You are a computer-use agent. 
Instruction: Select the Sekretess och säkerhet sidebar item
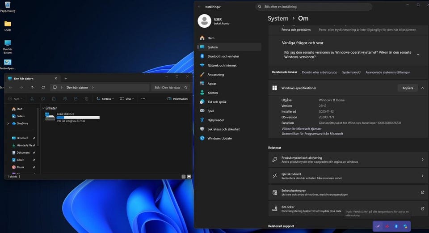(x=223, y=129)
